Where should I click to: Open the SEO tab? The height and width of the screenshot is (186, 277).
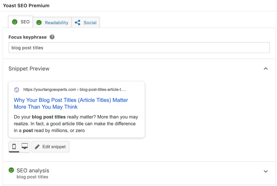(21, 22)
